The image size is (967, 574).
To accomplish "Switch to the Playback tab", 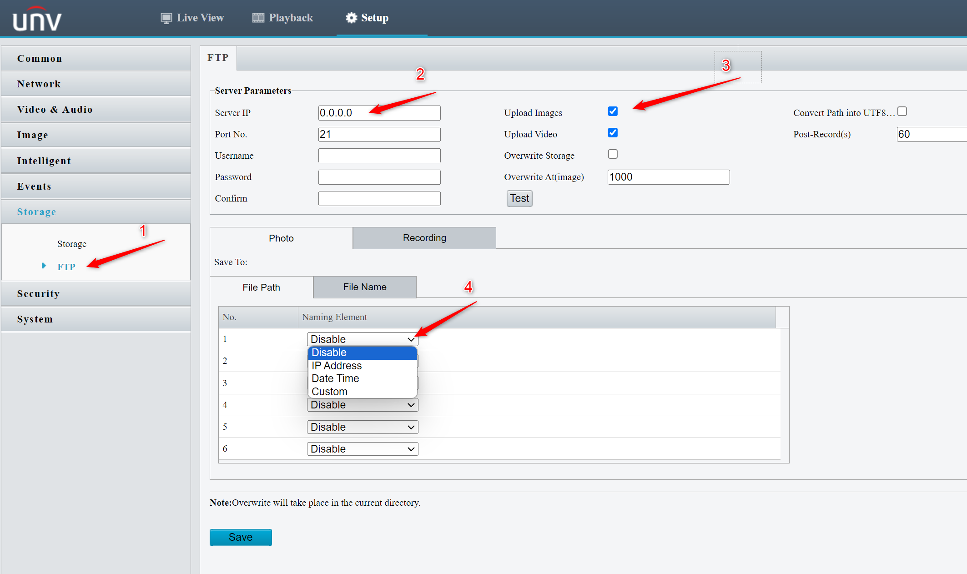I will [283, 18].
